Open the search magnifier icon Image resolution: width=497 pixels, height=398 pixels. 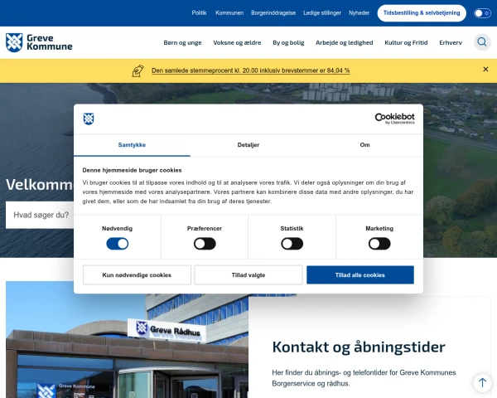coord(482,42)
